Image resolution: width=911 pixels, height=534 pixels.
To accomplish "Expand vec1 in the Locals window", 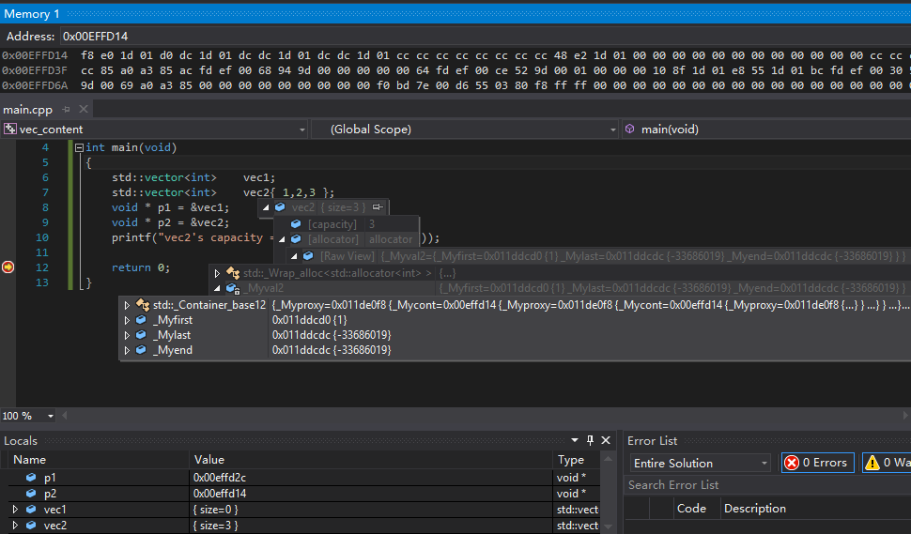I will coord(16,509).
